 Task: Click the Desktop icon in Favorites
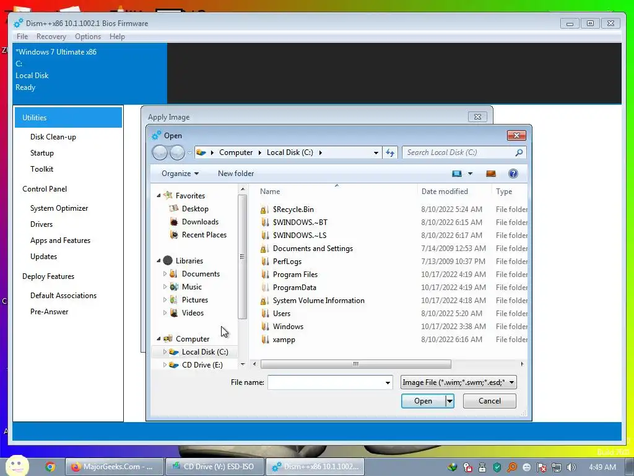174,209
